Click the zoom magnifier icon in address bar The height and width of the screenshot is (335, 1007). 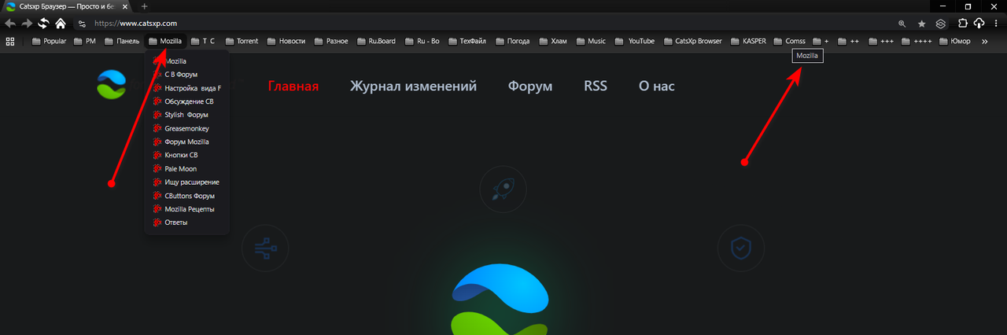pos(902,24)
